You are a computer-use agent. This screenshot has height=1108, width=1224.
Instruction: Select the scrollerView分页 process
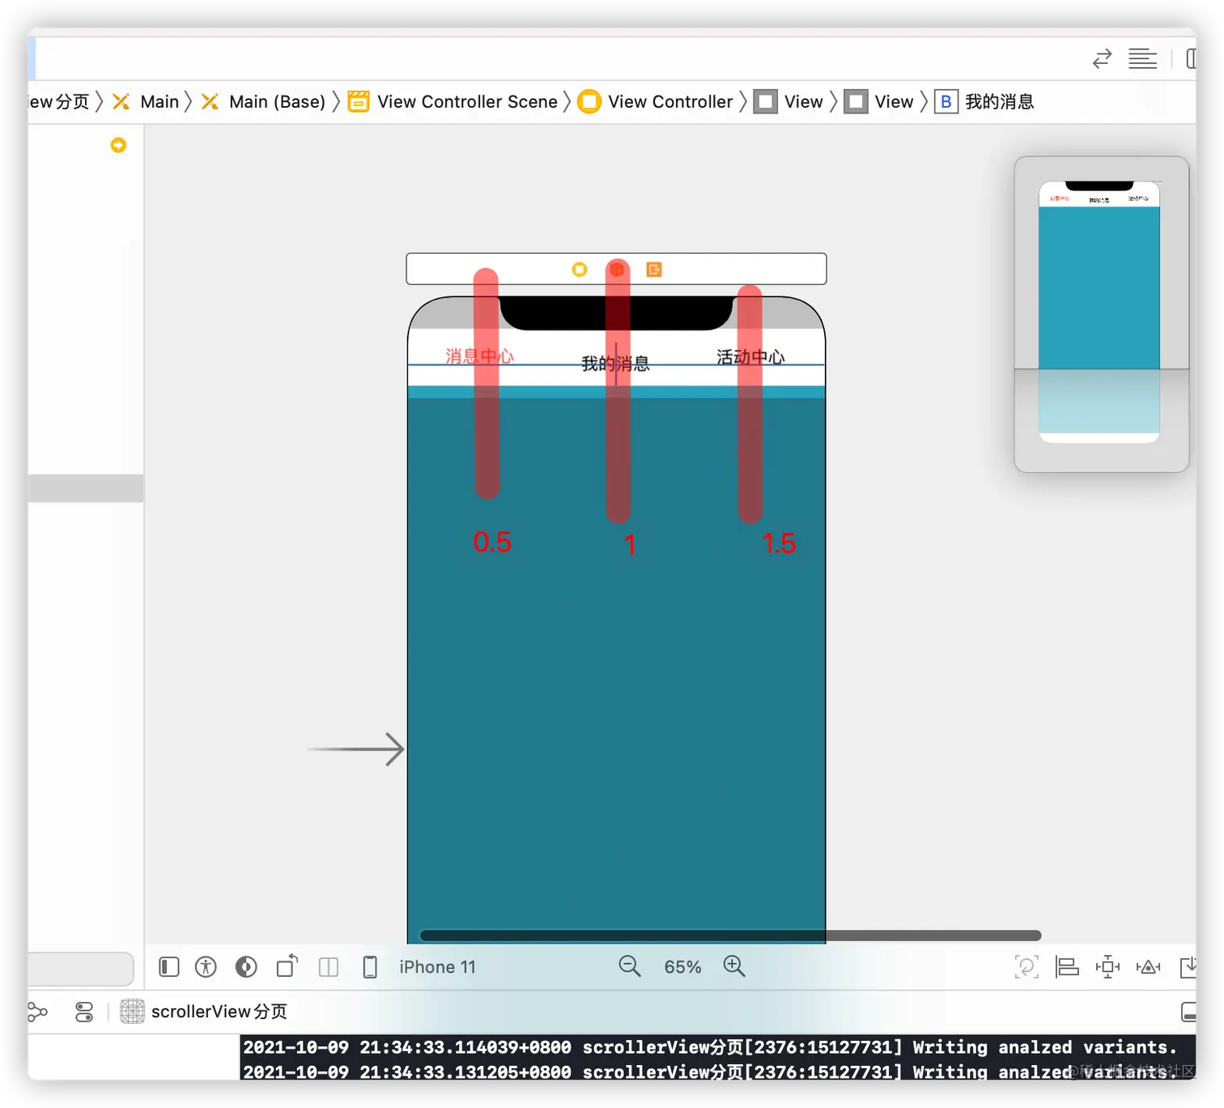coord(204,1012)
